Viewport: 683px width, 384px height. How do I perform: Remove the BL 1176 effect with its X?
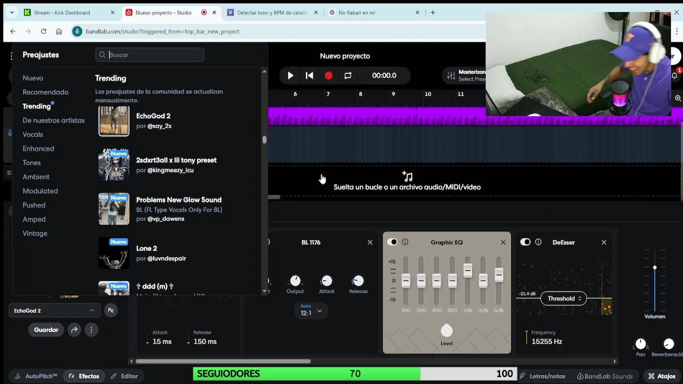click(370, 242)
